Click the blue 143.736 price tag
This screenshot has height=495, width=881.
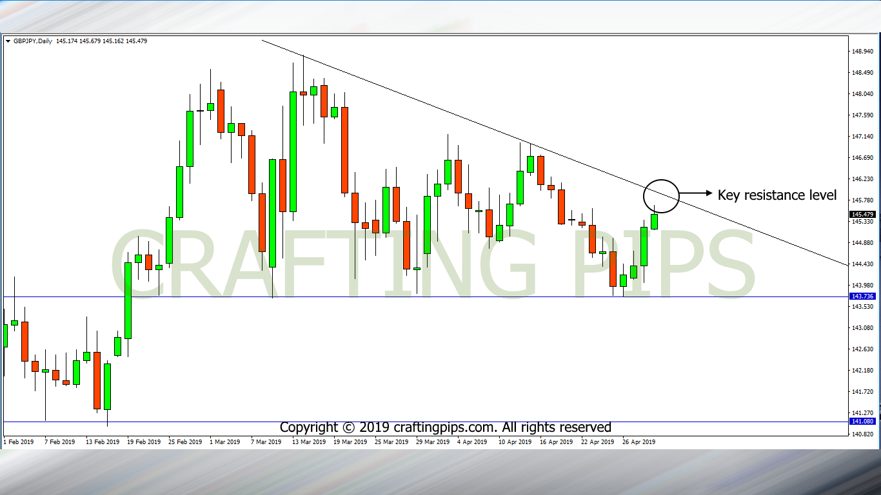[x=862, y=296]
